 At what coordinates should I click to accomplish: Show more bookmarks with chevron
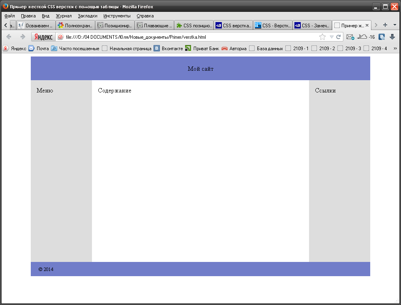pos(395,49)
